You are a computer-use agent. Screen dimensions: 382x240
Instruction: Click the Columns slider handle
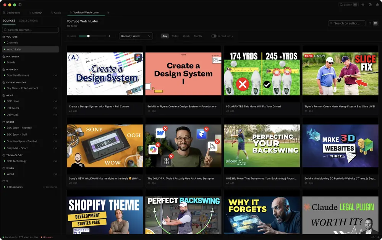click(89, 36)
